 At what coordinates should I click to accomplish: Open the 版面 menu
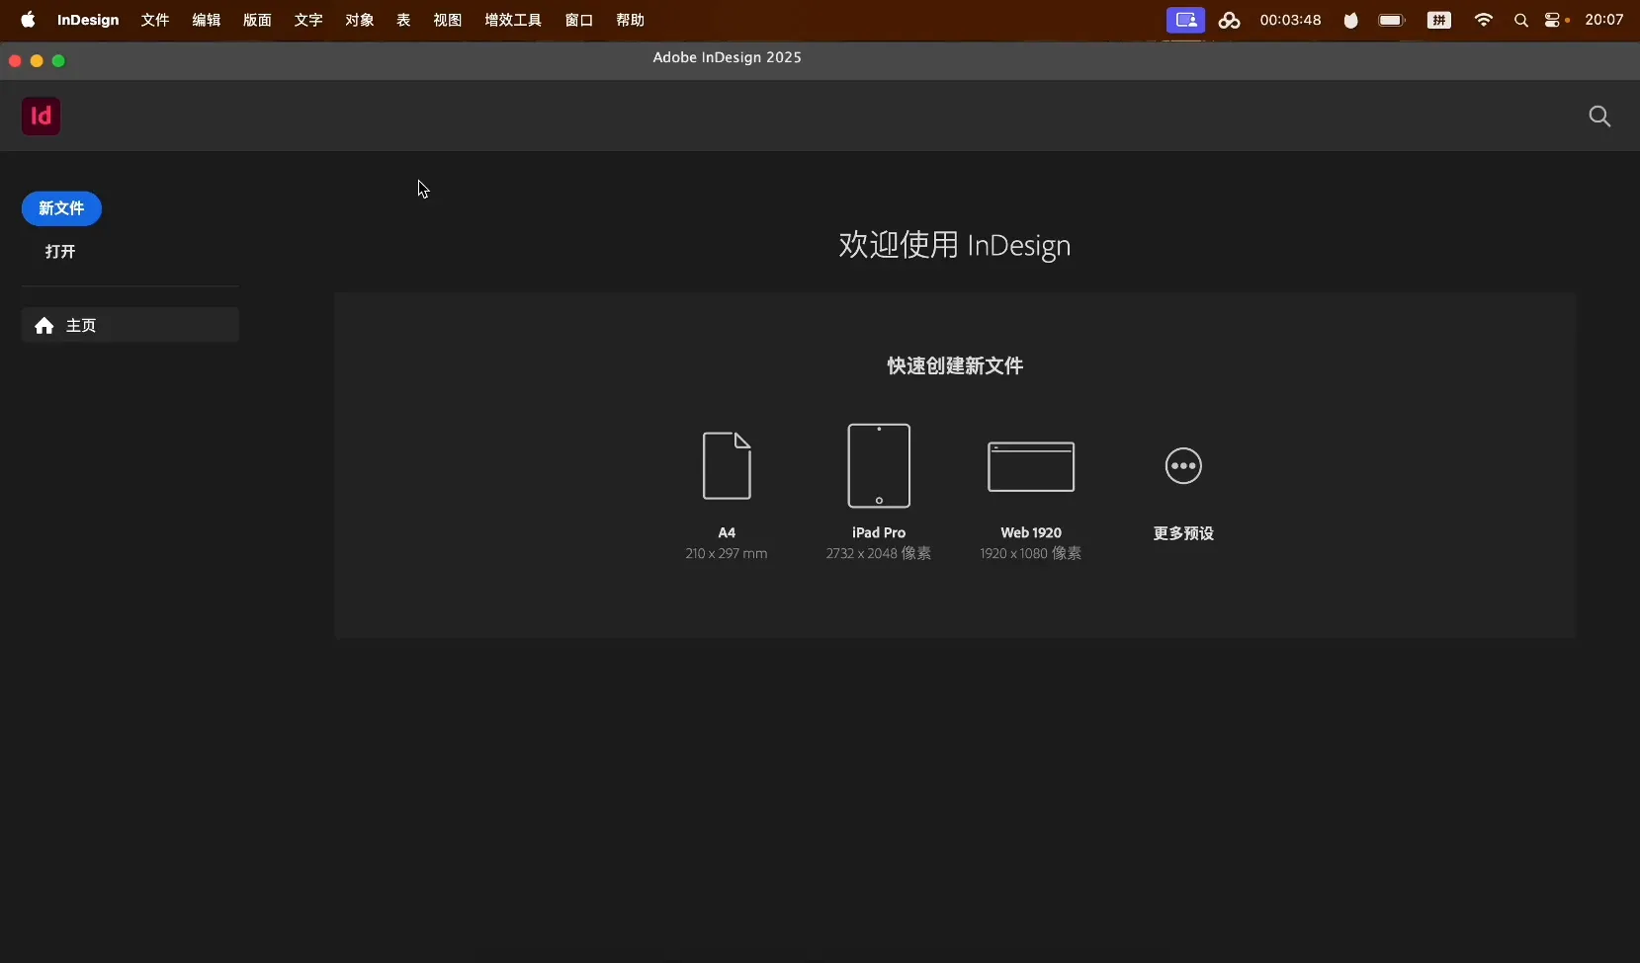pos(258,20)
